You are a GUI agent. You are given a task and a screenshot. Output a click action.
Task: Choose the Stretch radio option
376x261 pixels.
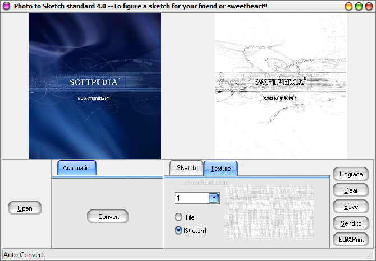click(190, 230)
